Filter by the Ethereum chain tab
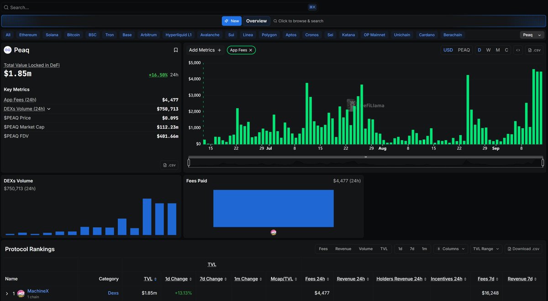The image size is (548, 301). click(28, 35)
